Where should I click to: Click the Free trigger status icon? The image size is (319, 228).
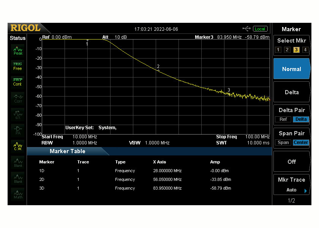[17, 66]
